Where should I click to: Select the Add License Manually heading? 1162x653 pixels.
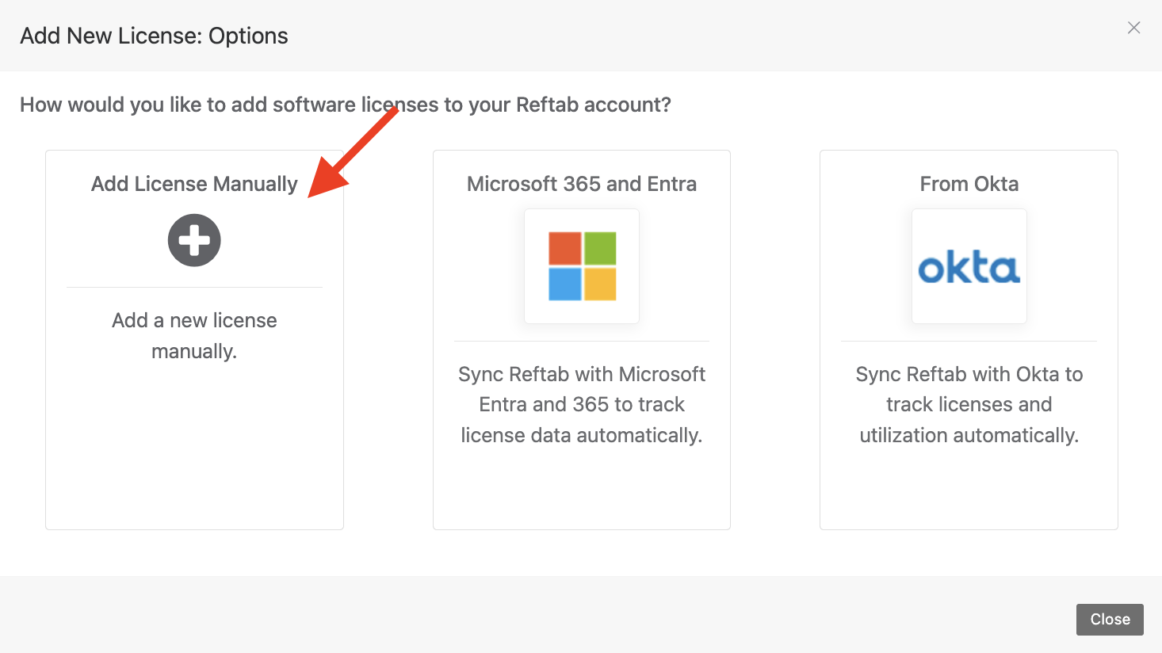194,184
